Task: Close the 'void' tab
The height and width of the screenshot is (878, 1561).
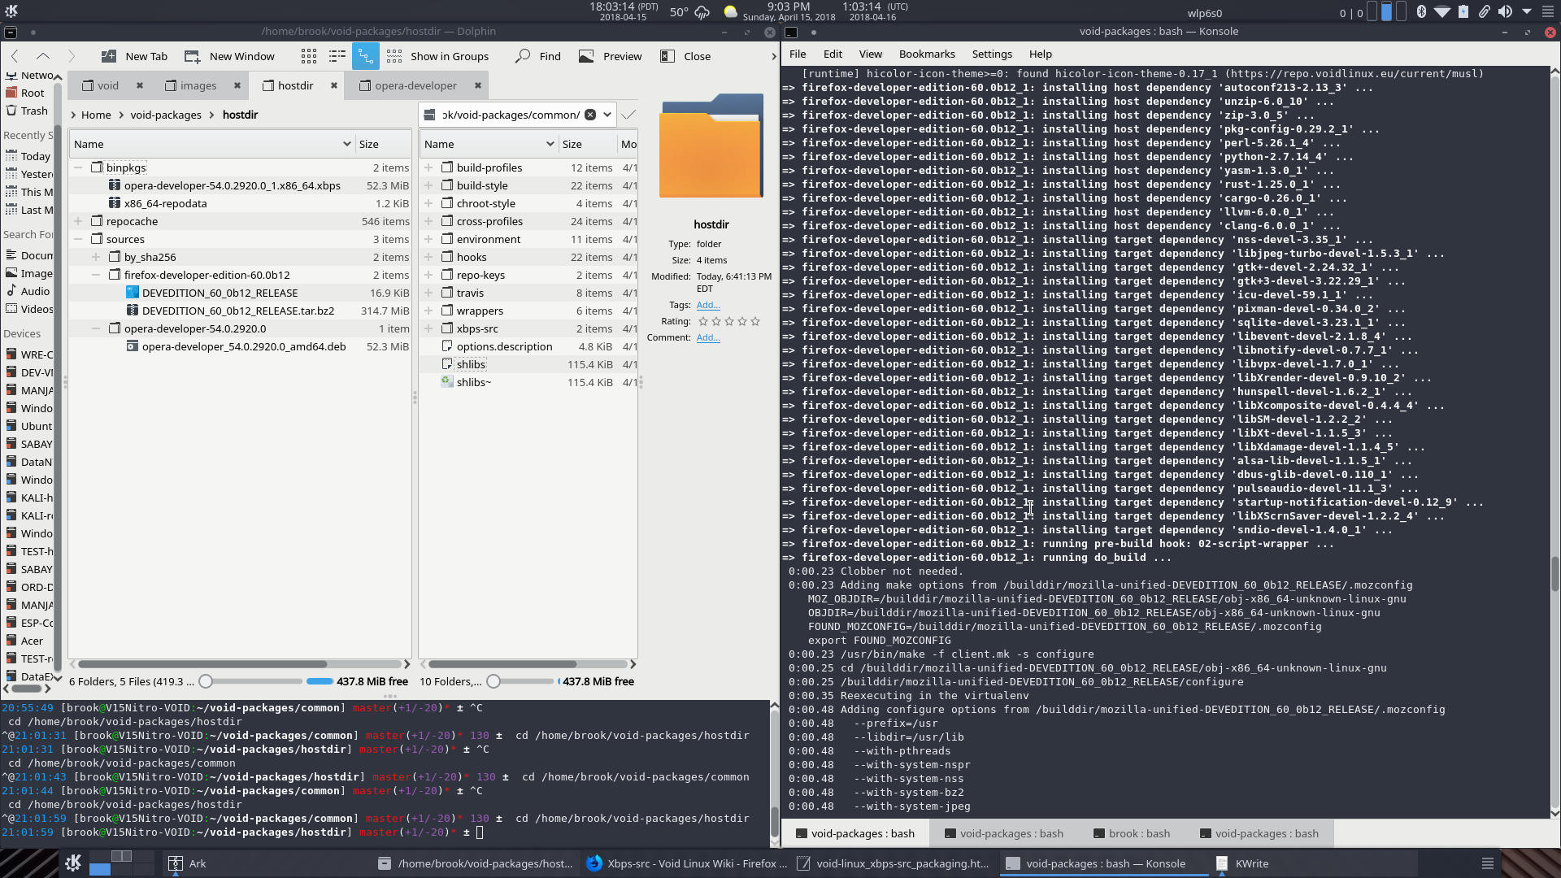Action: (140, 85)
